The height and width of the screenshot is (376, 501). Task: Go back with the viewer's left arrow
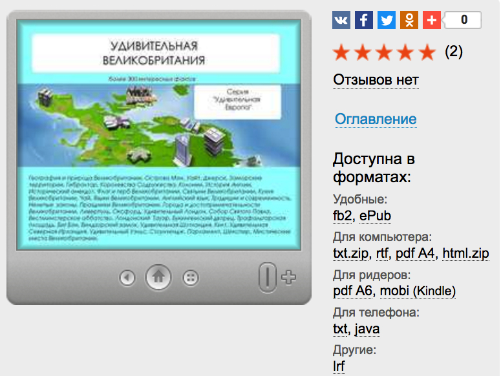pyautogui.click(x=127, y=277)
